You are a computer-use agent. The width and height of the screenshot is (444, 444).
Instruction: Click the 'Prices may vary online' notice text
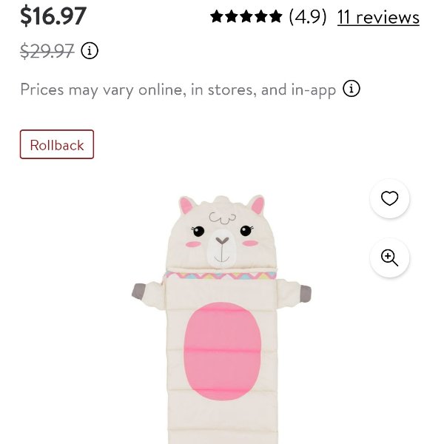tap(178, 90)
